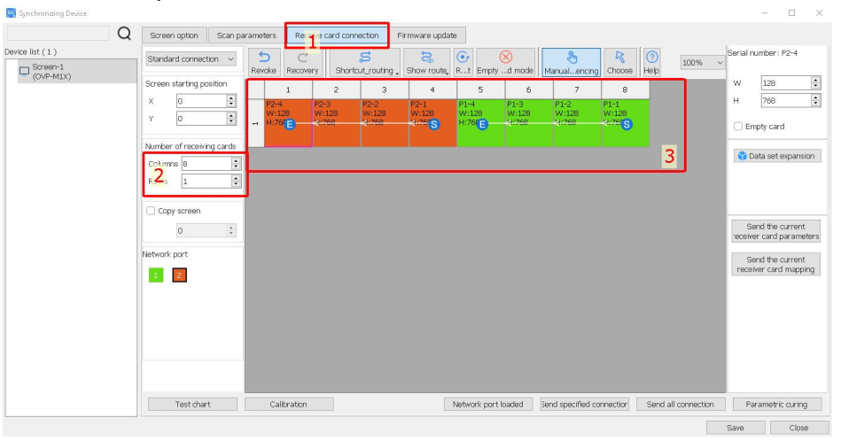Click the Columns value field

pos(206,164)
